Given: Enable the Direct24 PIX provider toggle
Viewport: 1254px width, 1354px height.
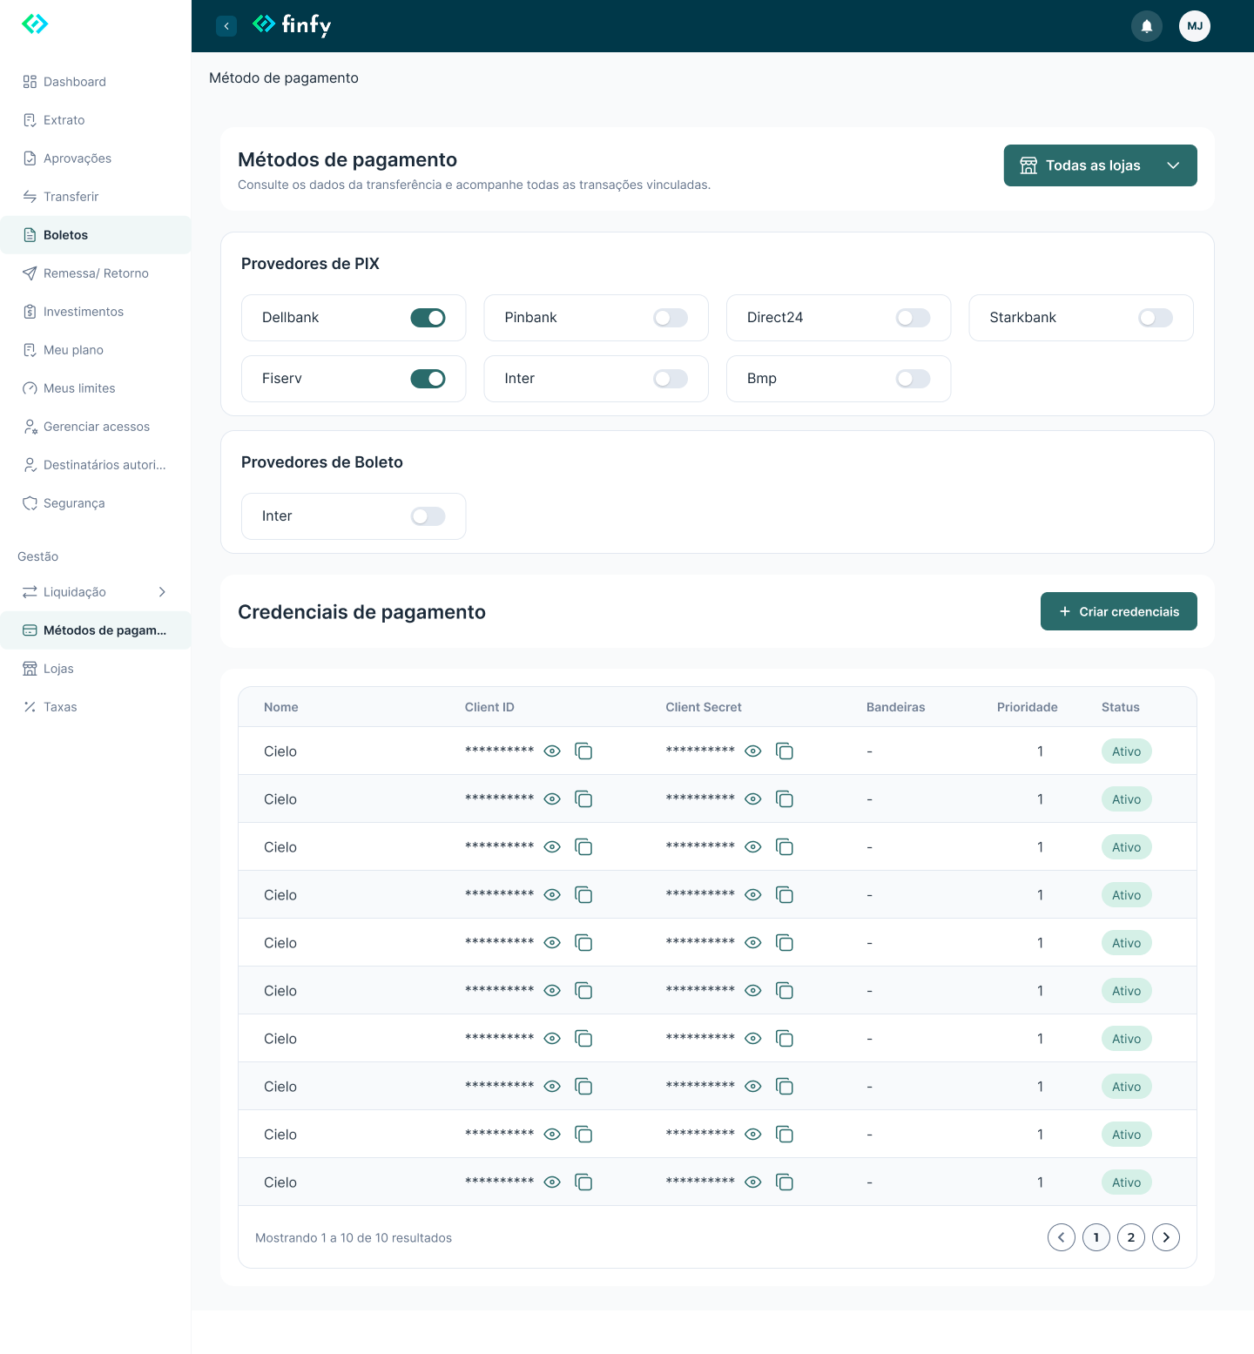Looking at the screenshot, I should (913, 318).
